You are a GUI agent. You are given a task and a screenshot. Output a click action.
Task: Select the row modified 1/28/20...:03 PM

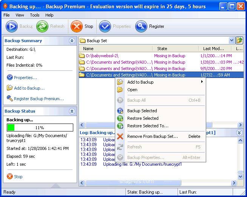(161, 62)
